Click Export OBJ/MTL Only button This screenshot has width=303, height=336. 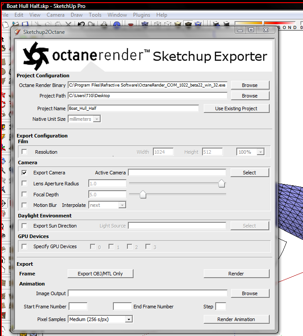point(100,274)
